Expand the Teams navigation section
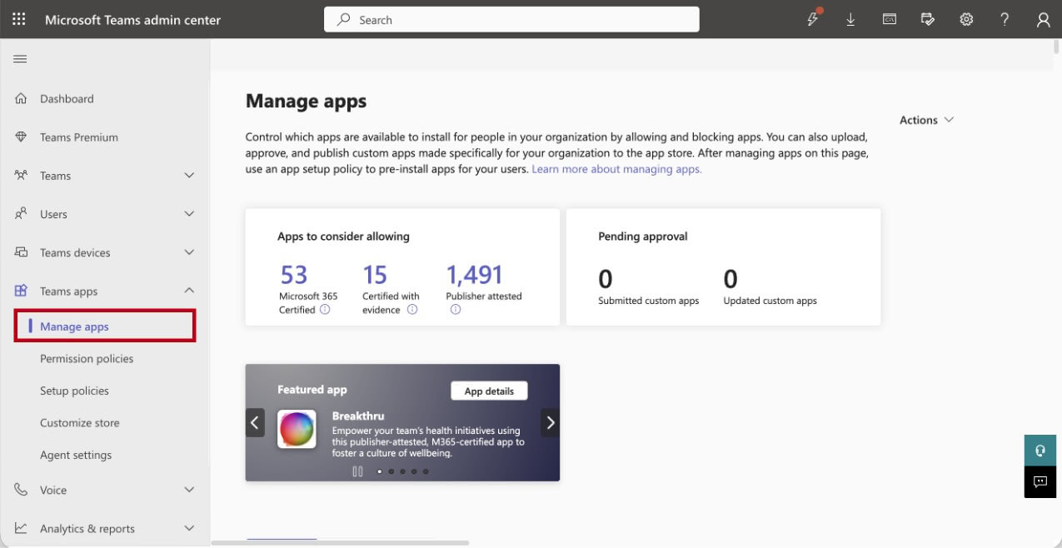Viewport: 1062px width, 548px height. pyautogui.click(x=188, y=176)
